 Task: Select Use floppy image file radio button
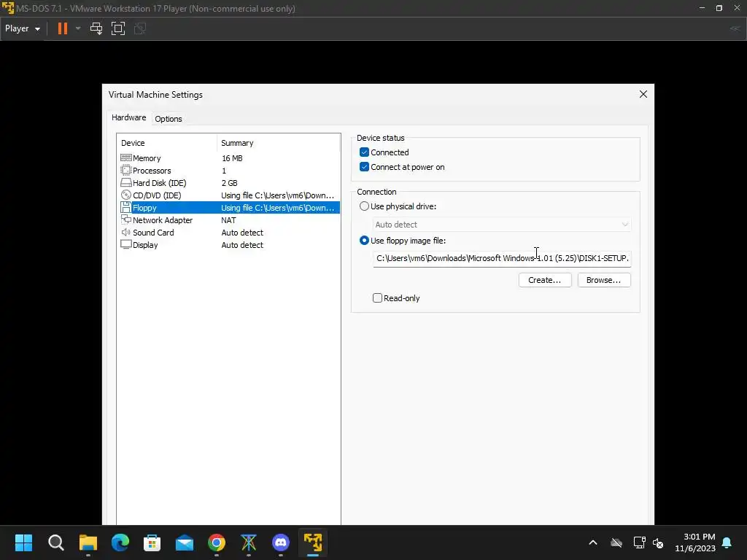pos(365,241)
